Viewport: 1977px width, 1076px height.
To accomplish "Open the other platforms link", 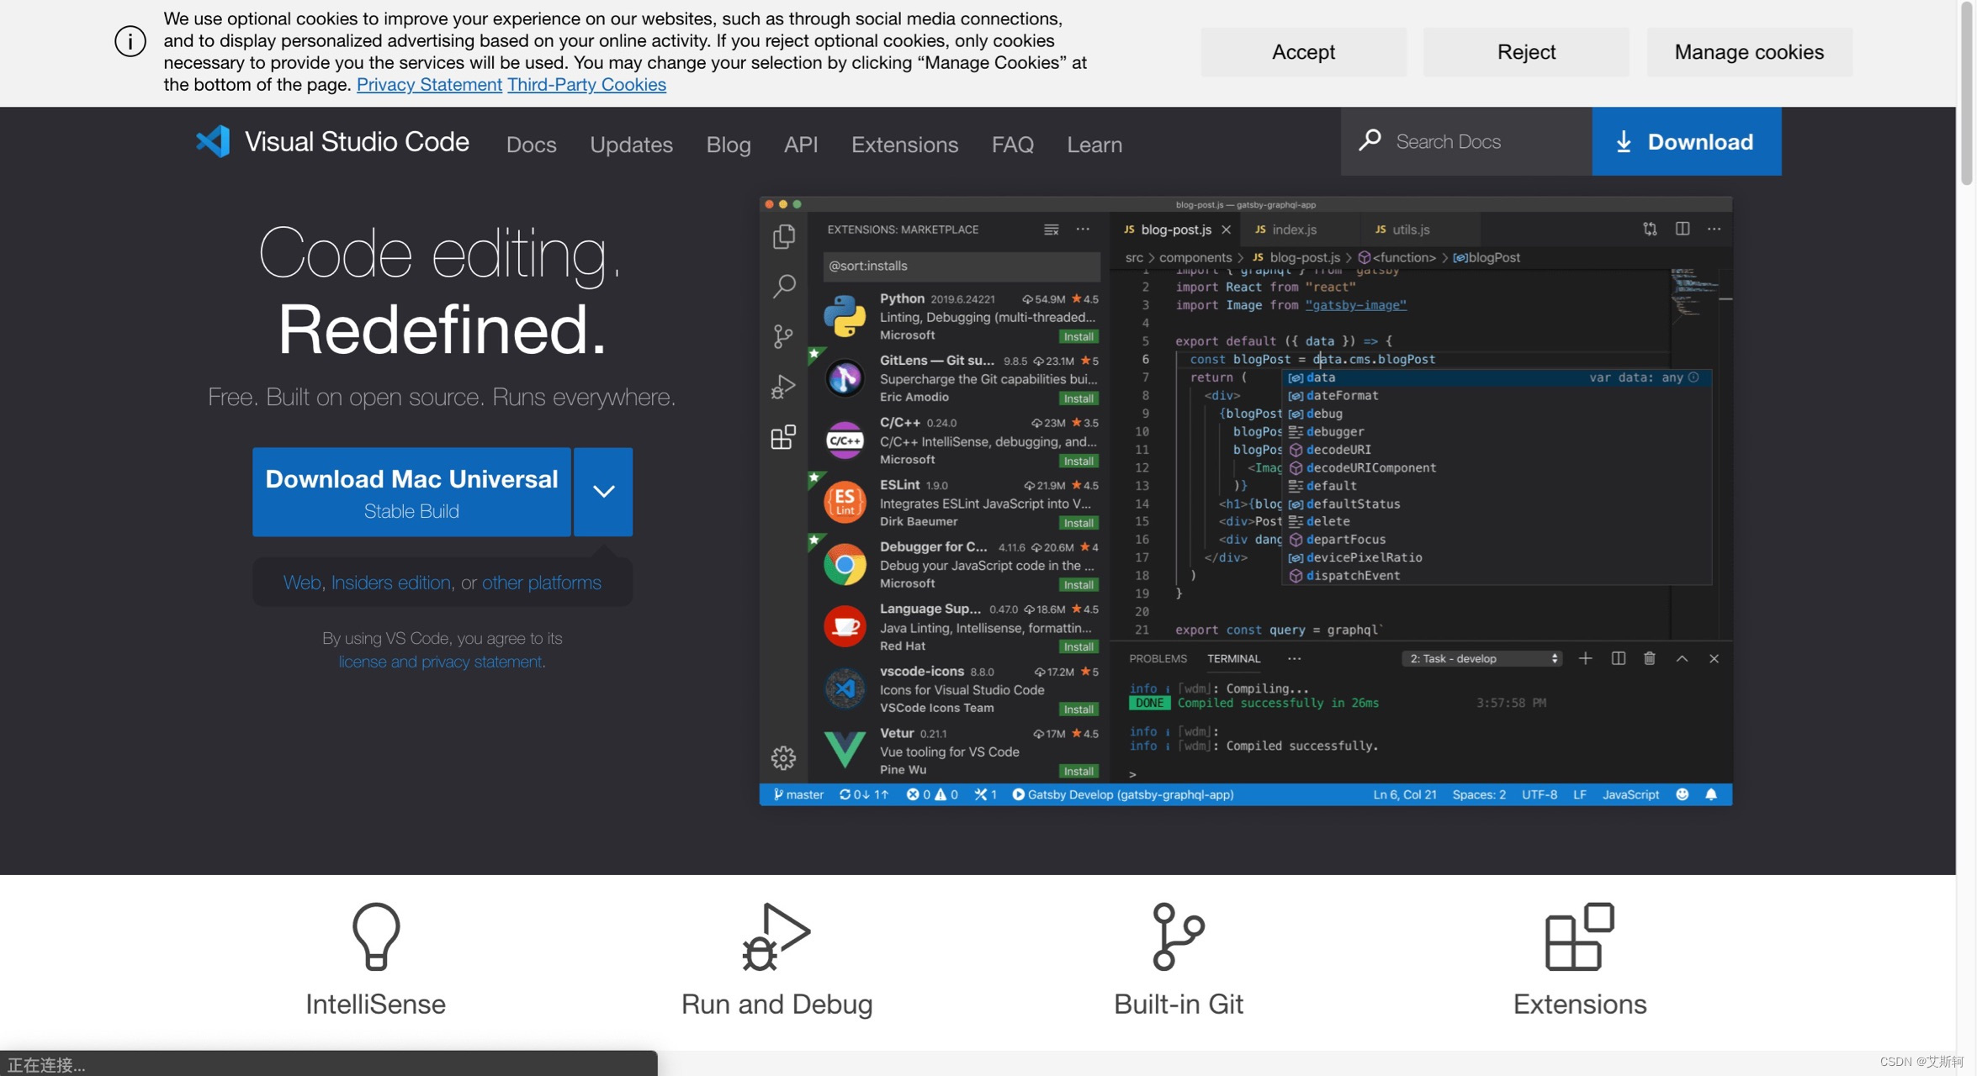I will coord(541,583).
